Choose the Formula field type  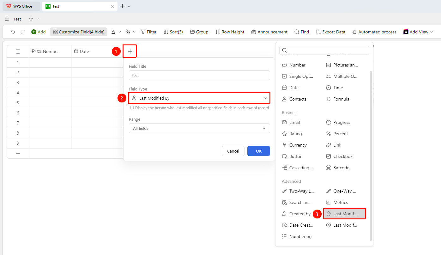coord(338,99)
